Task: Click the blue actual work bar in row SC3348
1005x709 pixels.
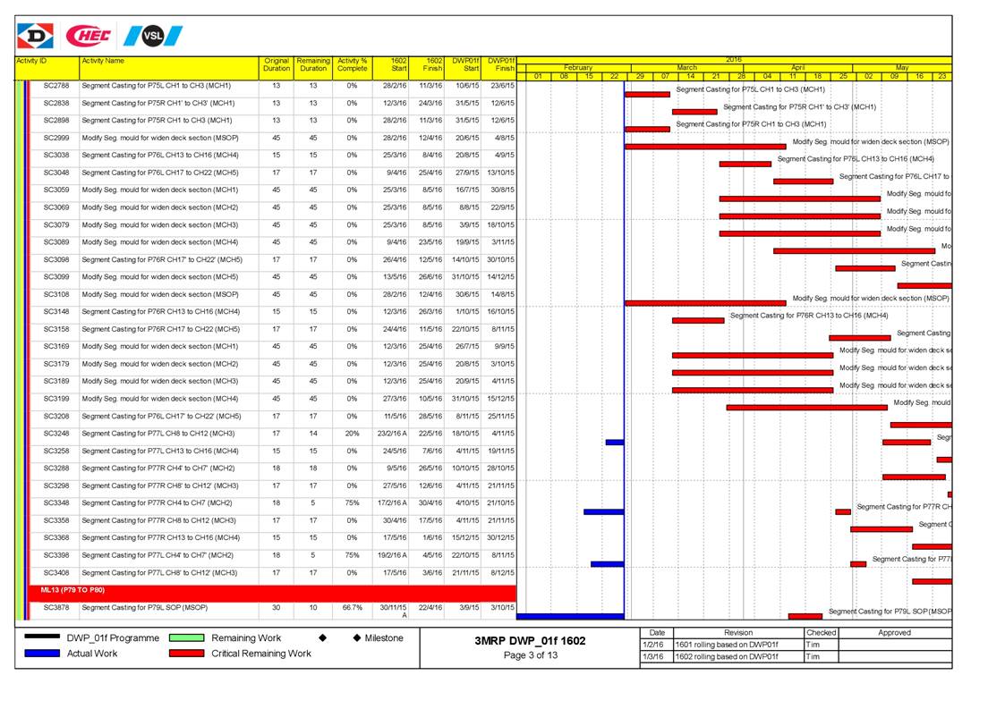Action: coord(604,511)
